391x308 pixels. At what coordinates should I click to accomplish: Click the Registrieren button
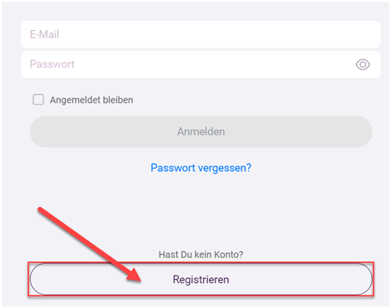point(201,279)
